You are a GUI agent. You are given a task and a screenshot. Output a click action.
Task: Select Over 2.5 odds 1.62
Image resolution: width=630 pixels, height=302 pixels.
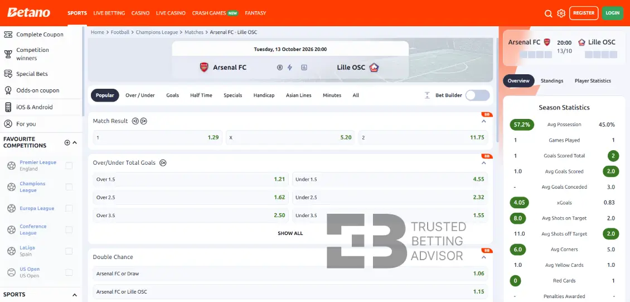pyautogui.click(x=191, y=198)
